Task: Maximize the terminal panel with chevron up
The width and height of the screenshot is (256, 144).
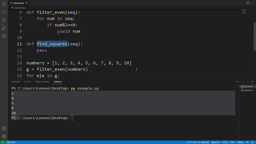Action: 248,82
